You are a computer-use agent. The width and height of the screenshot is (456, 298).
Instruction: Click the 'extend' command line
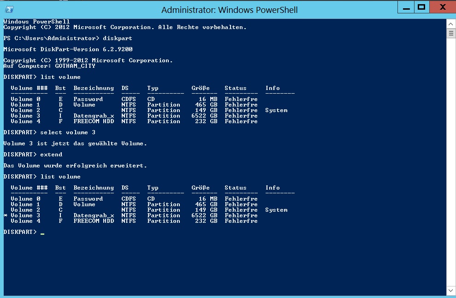(33, 155)
